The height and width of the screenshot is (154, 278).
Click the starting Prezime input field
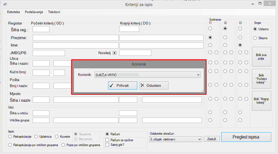click(75, 38)
